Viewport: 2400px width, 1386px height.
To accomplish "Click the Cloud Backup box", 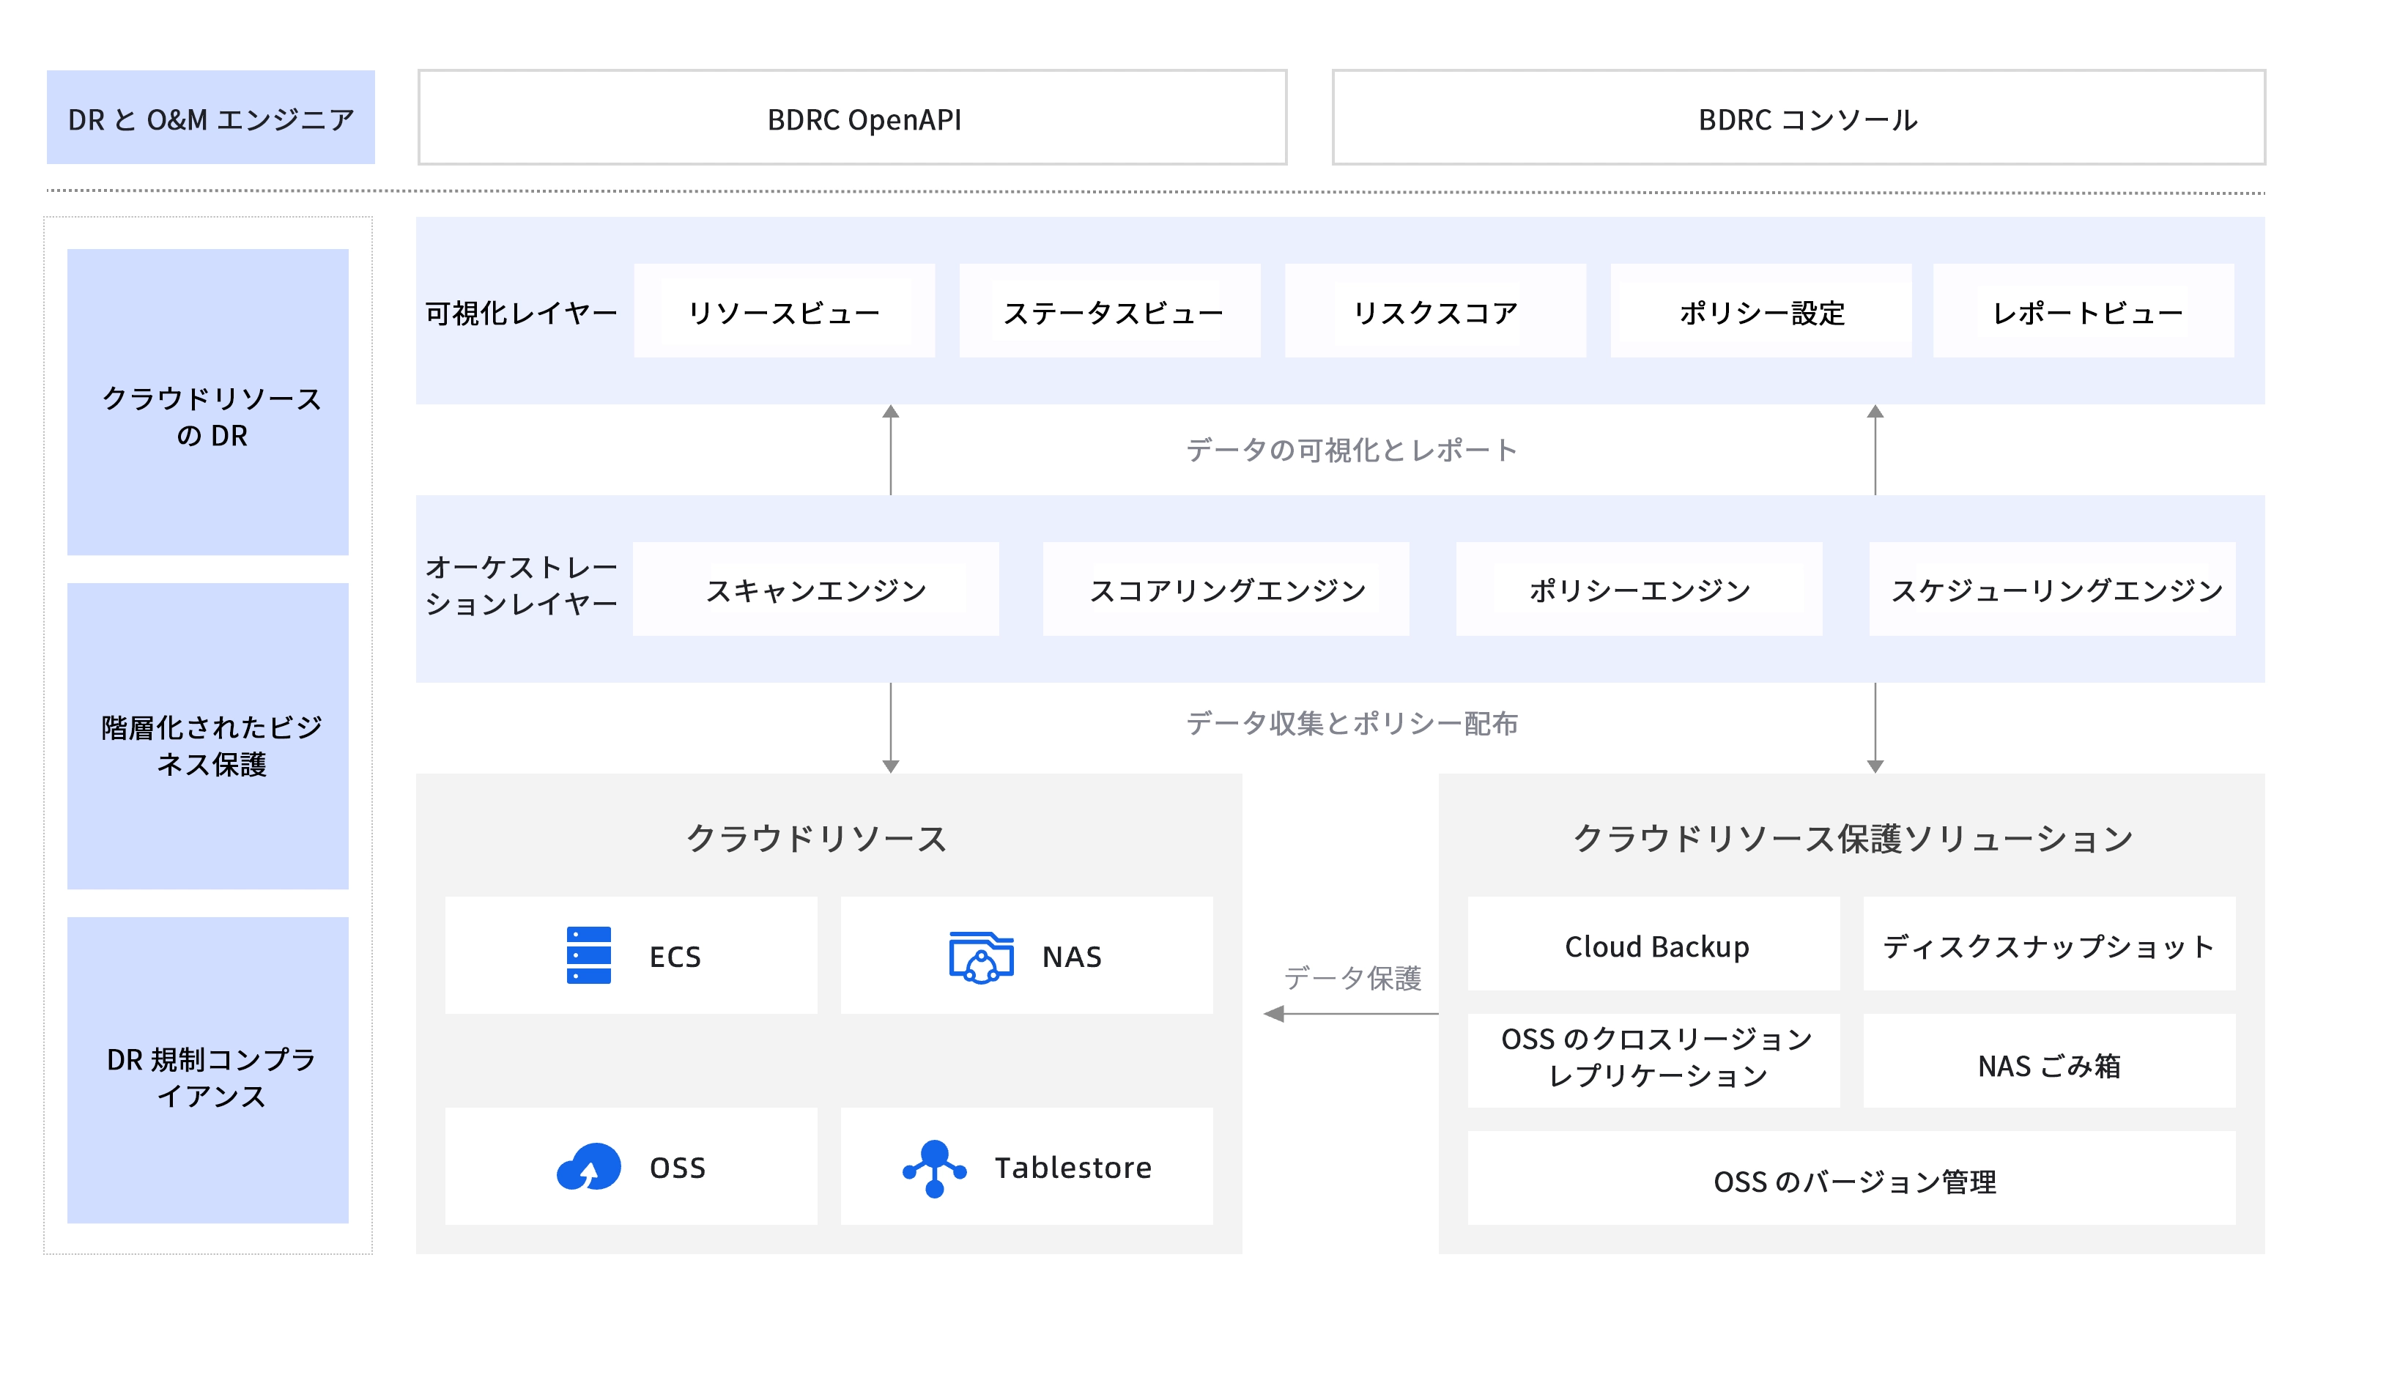I will (1653, 944).
